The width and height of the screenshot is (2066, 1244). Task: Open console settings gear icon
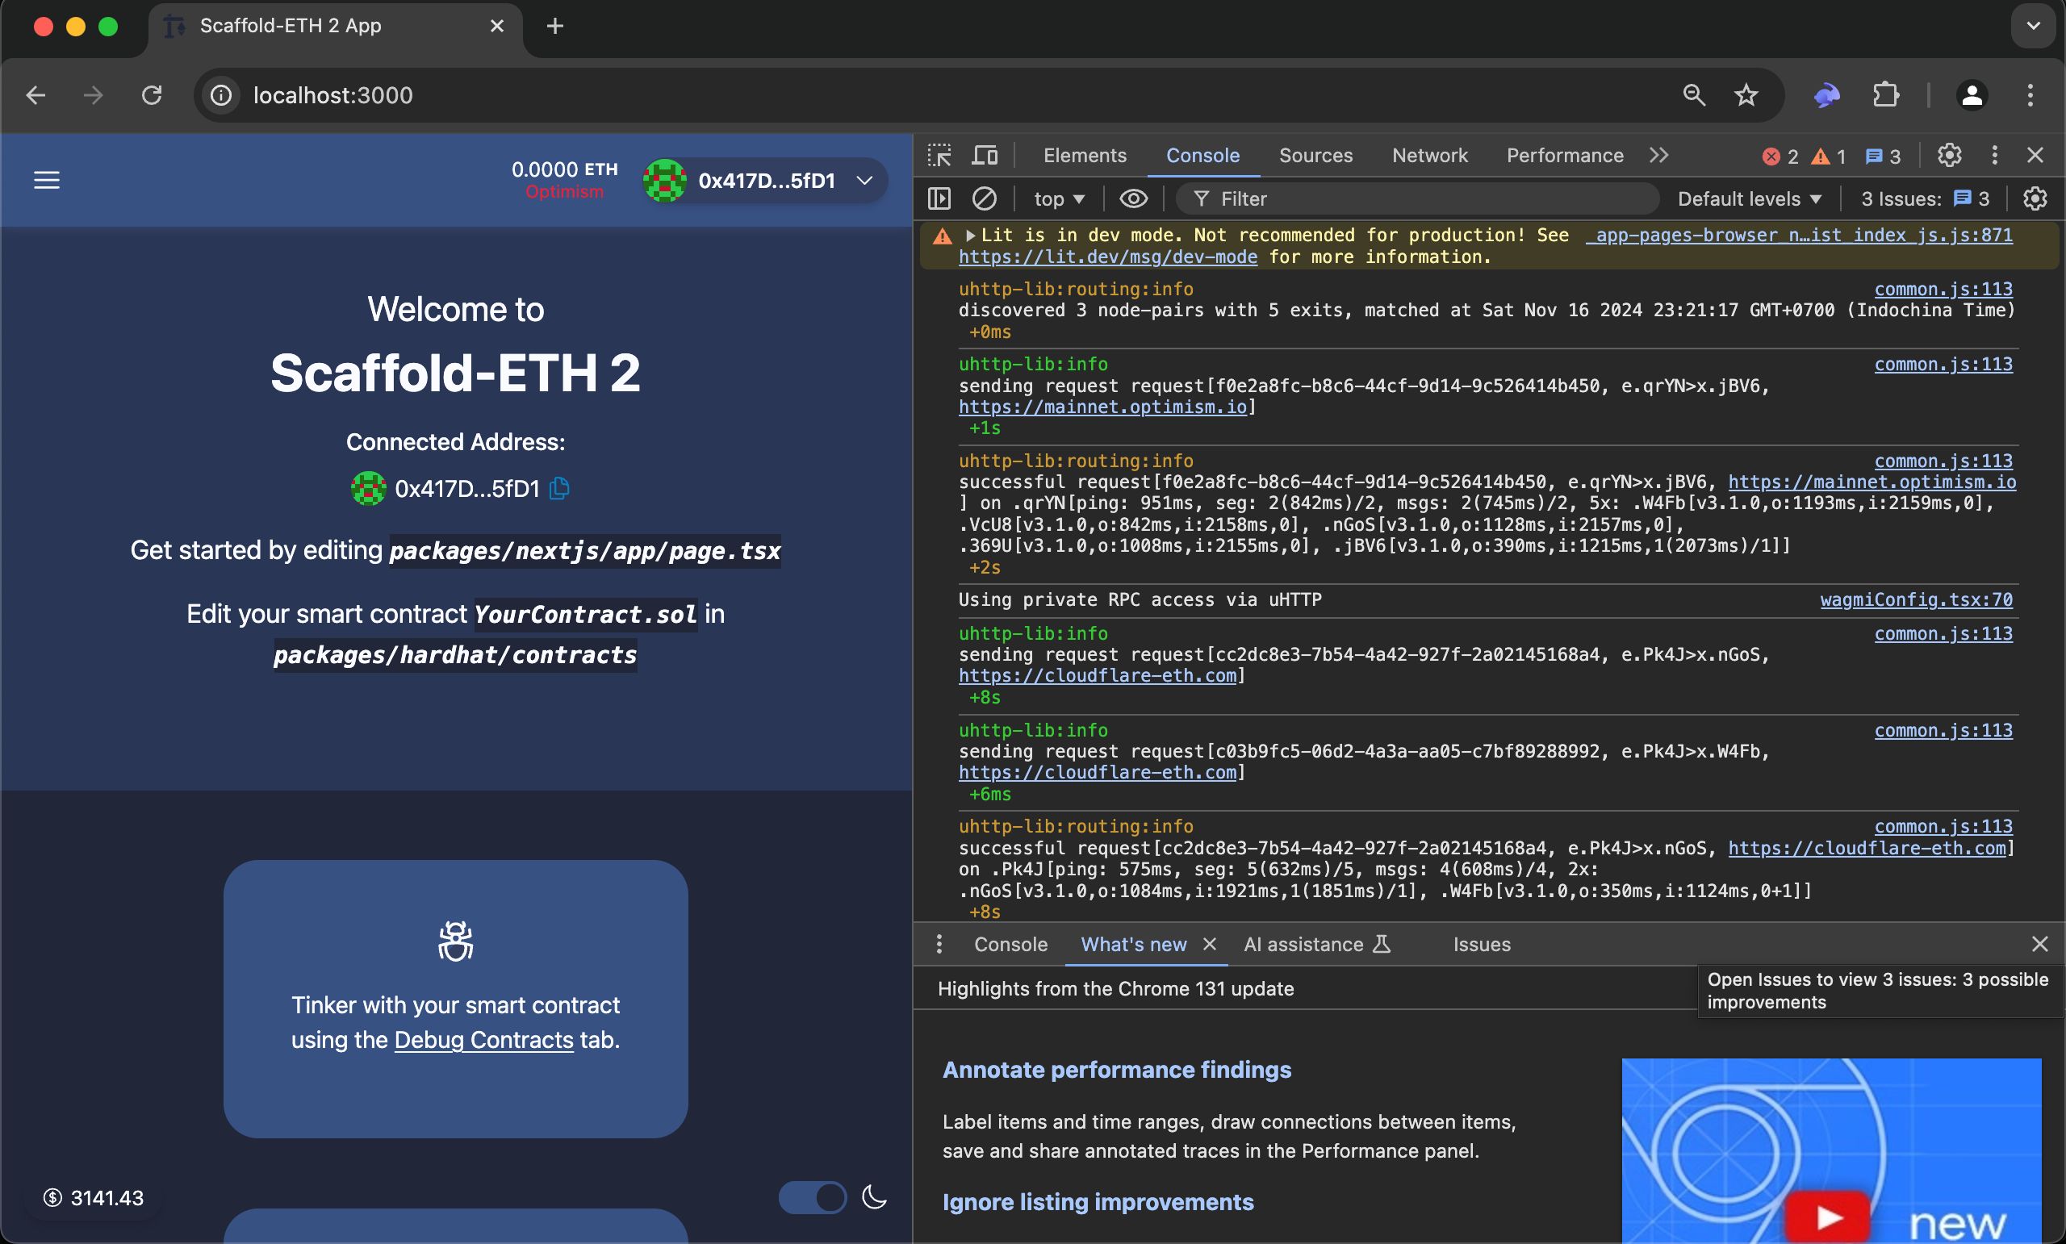2035,198
